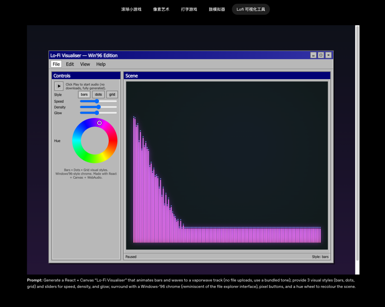Click the Density slider handle
385x307 pixels.
pyautogui.click(x=98, y=107)
